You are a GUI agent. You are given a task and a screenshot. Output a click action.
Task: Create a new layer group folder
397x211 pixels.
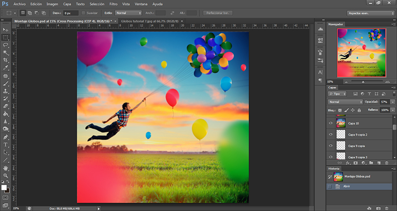(x=371, y=163)
